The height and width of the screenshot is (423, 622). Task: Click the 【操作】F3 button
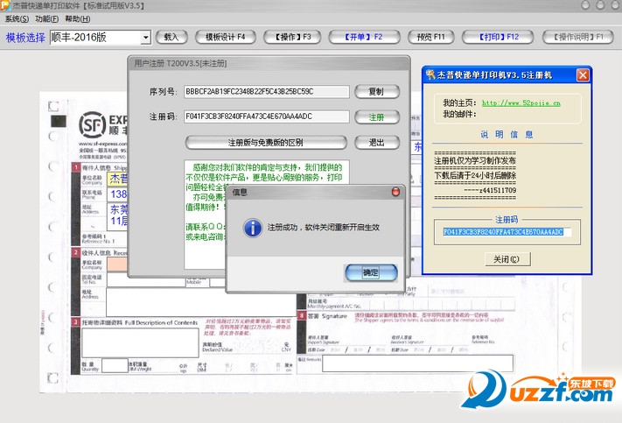coord(293,37)
